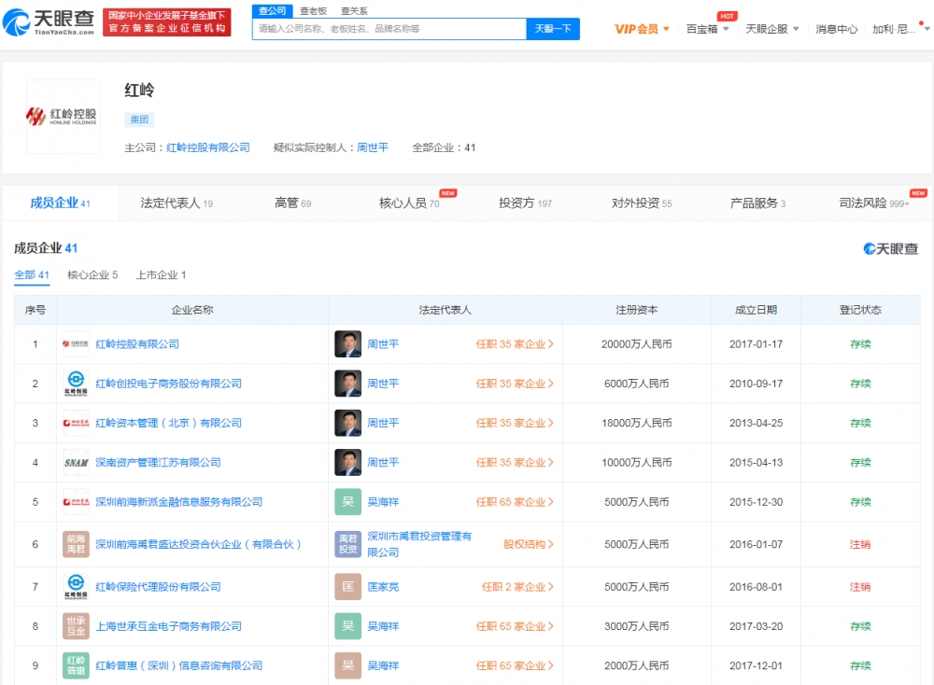
Task: Expand the 百宝箱 dropdown menu
Action: [x=707, y=29]
